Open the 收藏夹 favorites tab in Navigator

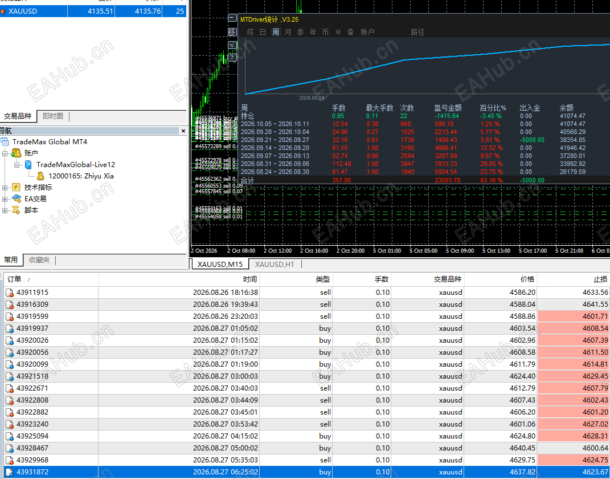click(39, 260)
